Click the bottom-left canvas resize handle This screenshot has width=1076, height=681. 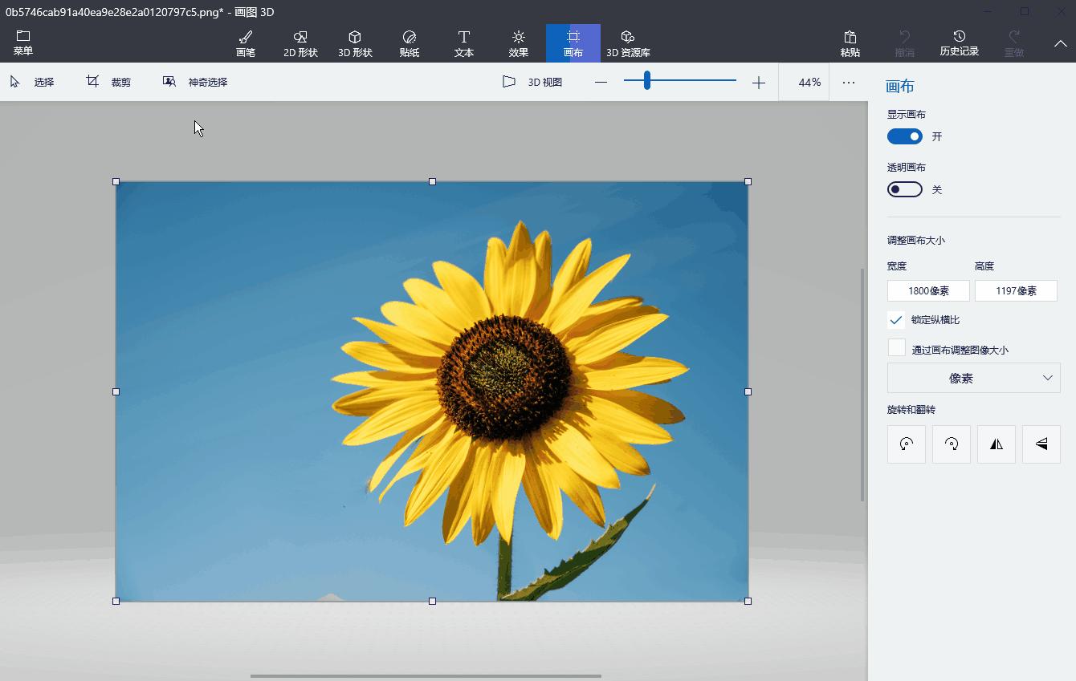(x=116, y=601)
